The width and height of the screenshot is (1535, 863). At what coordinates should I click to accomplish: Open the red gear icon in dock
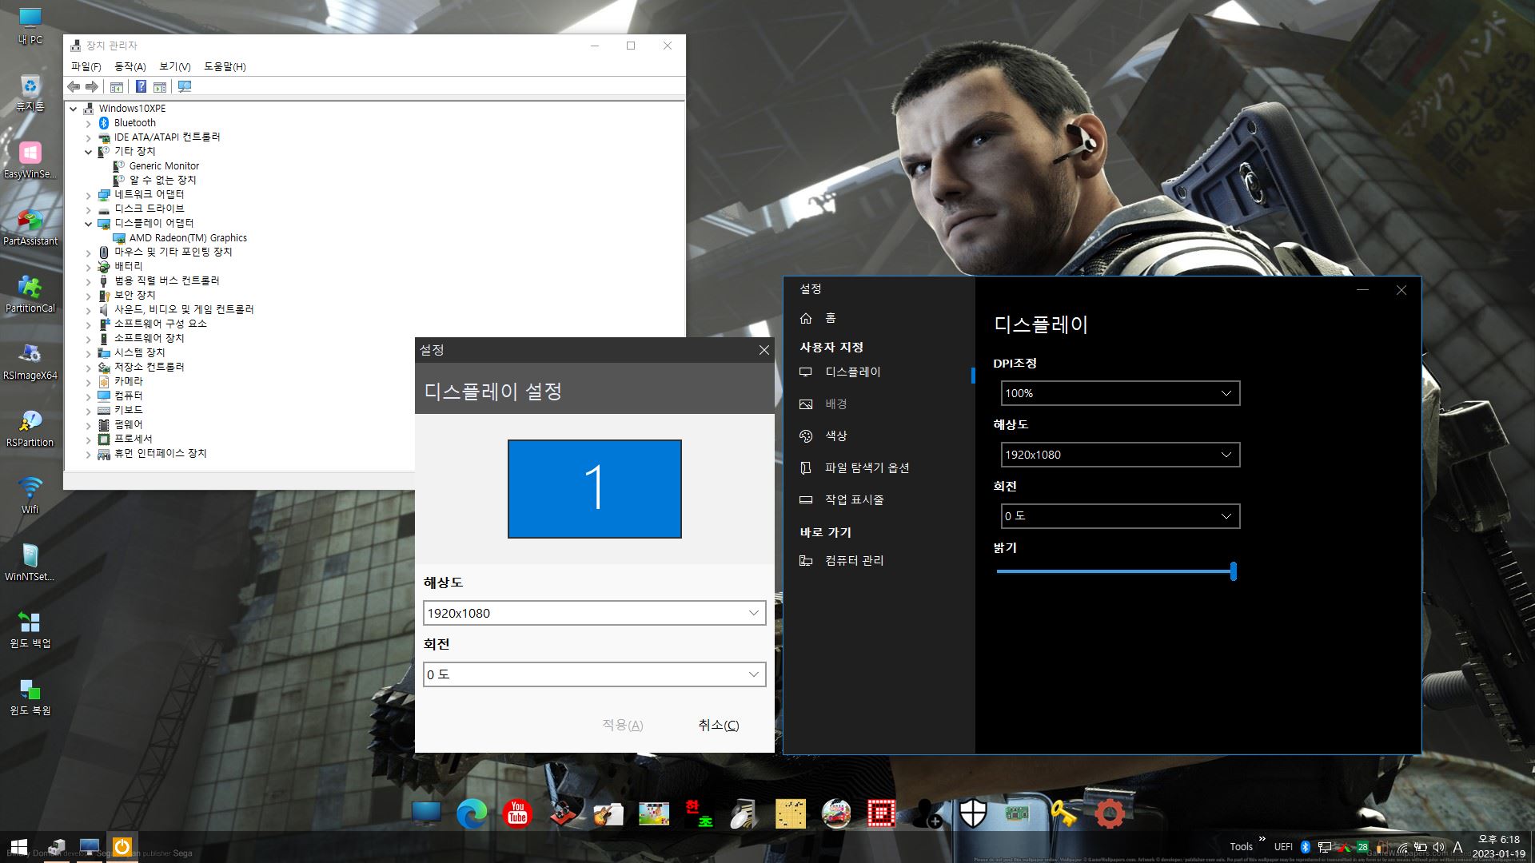click(x=1110, y=813)
